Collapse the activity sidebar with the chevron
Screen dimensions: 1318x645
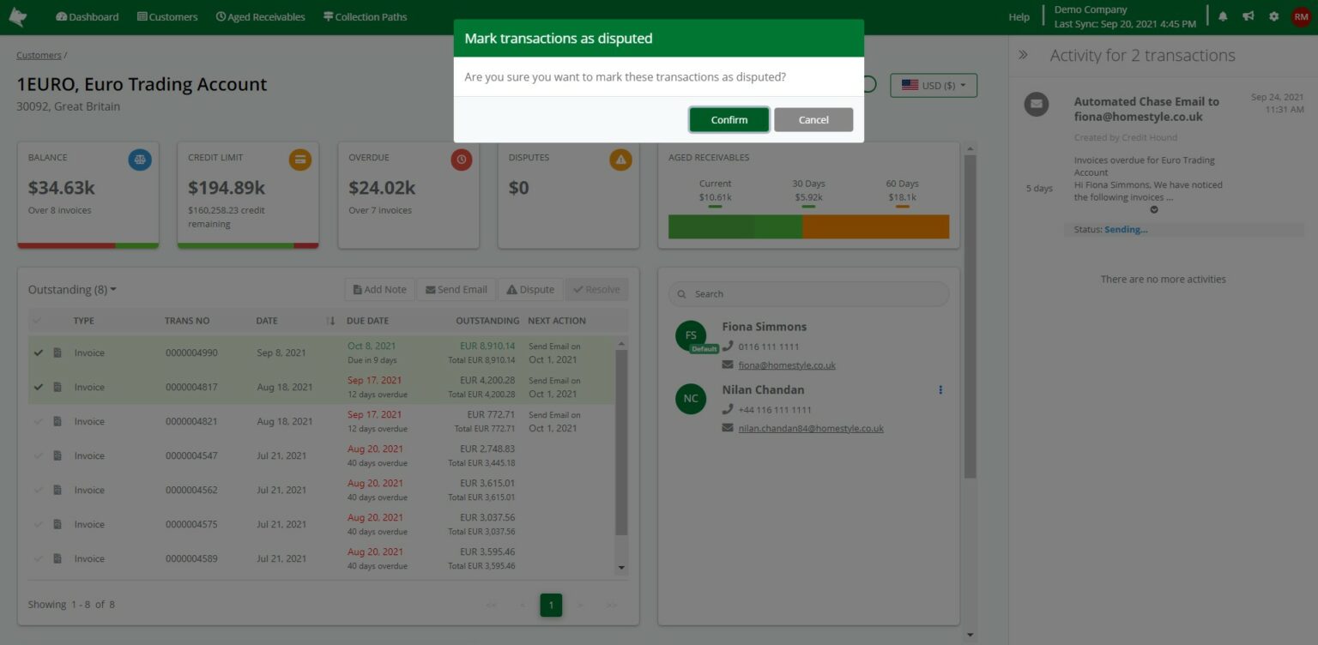coord(1022,54)
